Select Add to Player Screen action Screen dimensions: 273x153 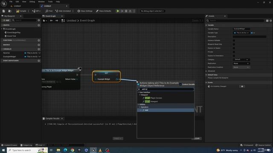[x=154, y=98]
